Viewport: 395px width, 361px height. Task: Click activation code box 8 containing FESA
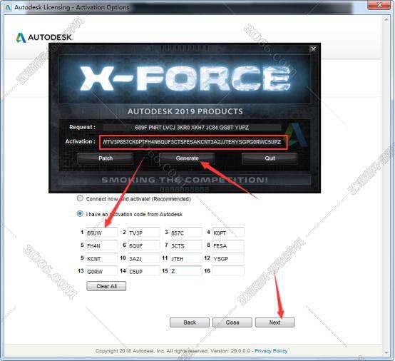pos(228,245)
